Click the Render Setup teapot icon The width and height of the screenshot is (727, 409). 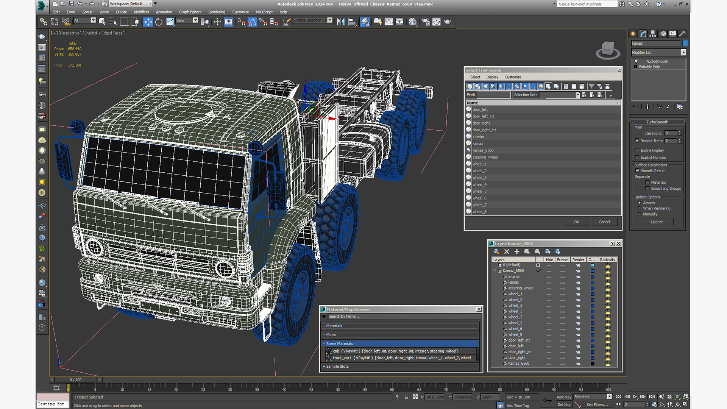click(426, 22)
